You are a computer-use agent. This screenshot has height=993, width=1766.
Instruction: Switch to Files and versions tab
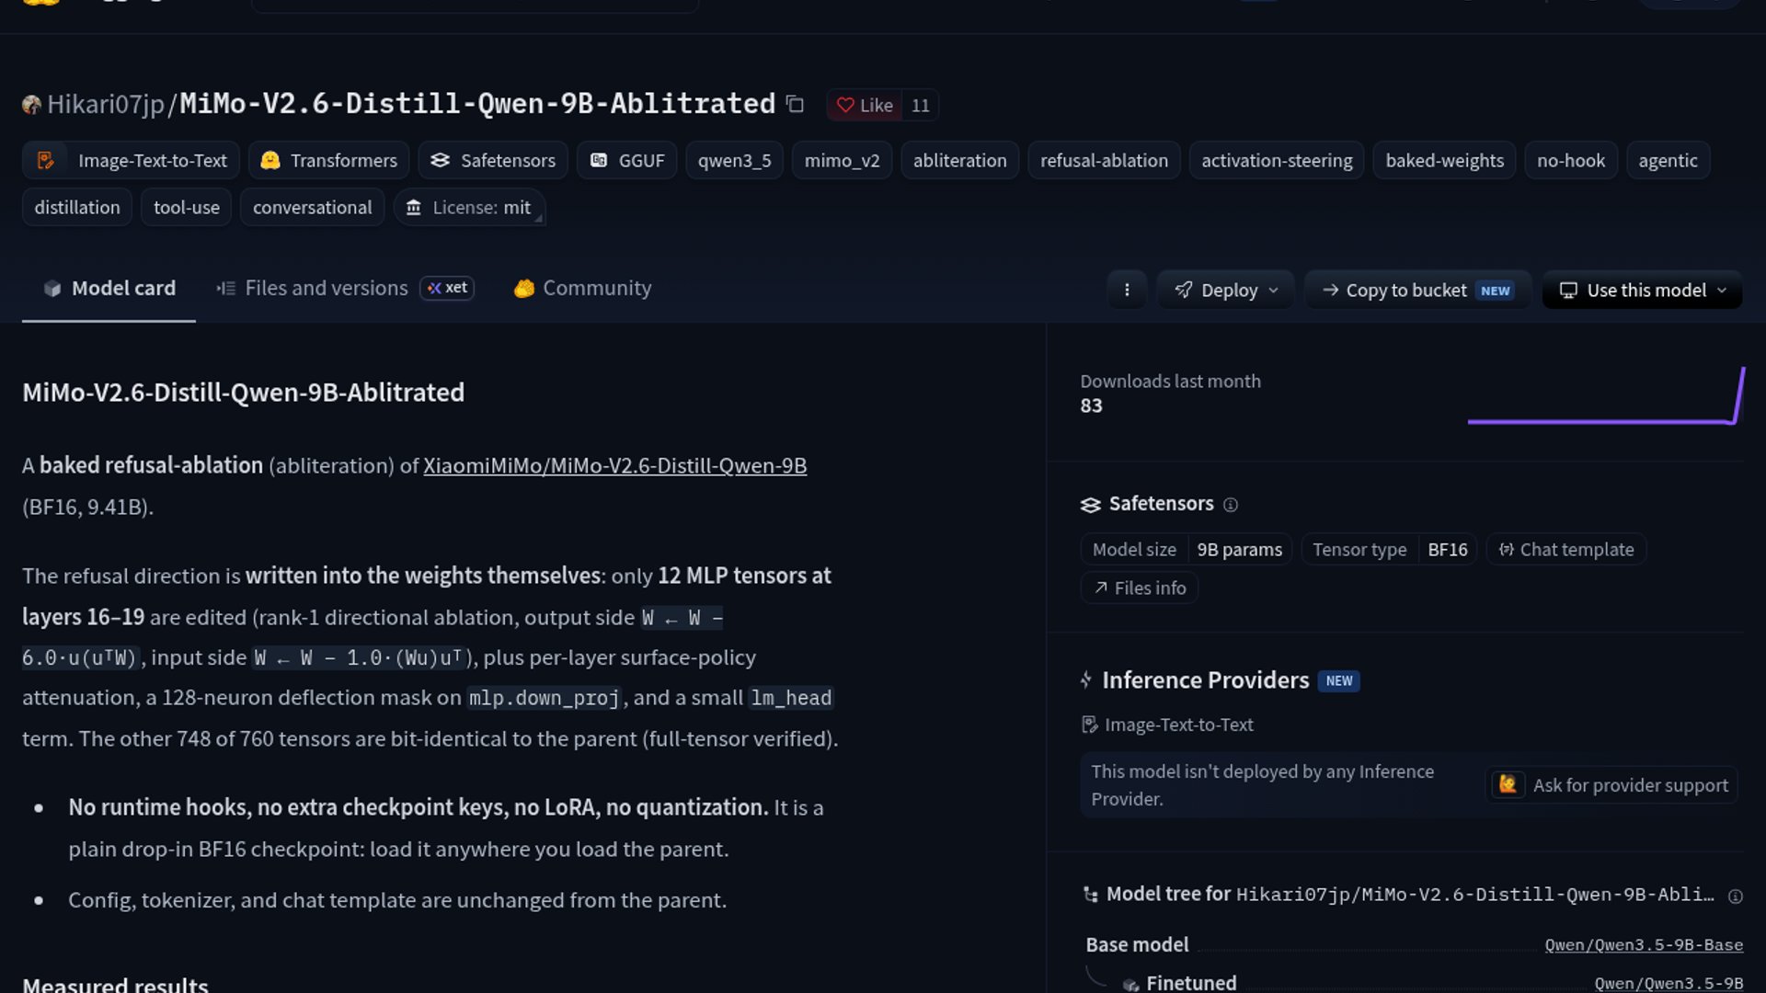[345, 289]
